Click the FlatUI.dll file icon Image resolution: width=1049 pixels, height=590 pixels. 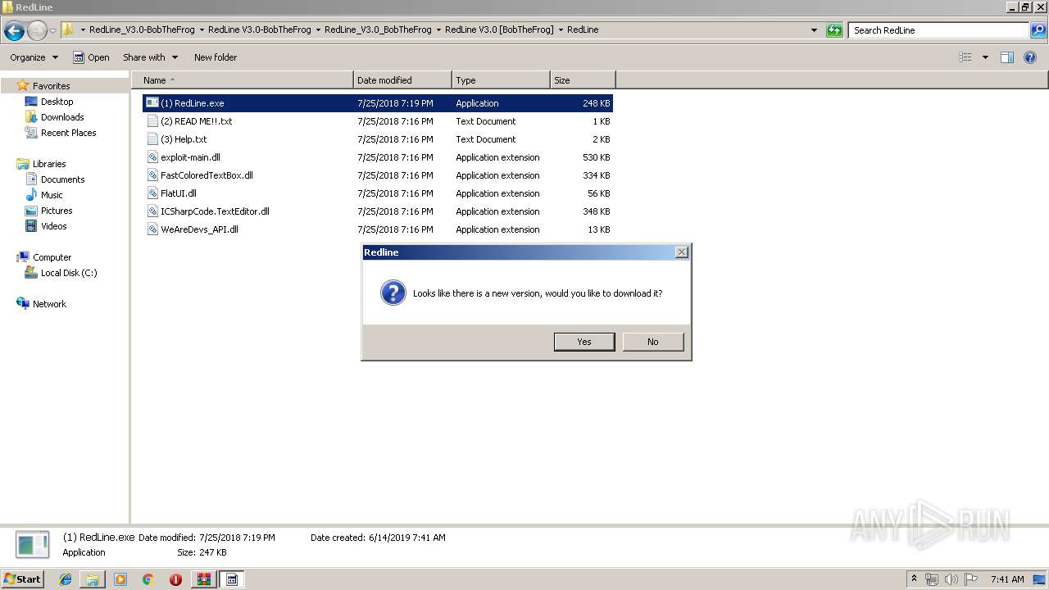coord(152,193)
